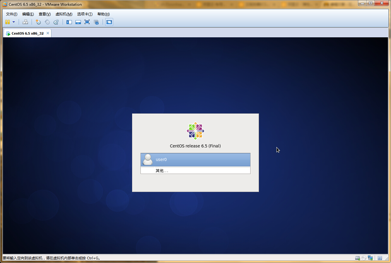Close the CentOS 6.5 x86_32 tab
Image resolution: width=391 pixels, height=263 pixels.
point(48,33)
